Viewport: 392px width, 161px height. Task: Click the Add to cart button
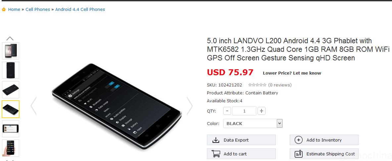[x=241, y=154]
